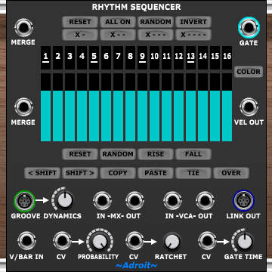Apply the X - - pattern button
The height and width of the screenshot is (272, 272).
coord(118,35)
